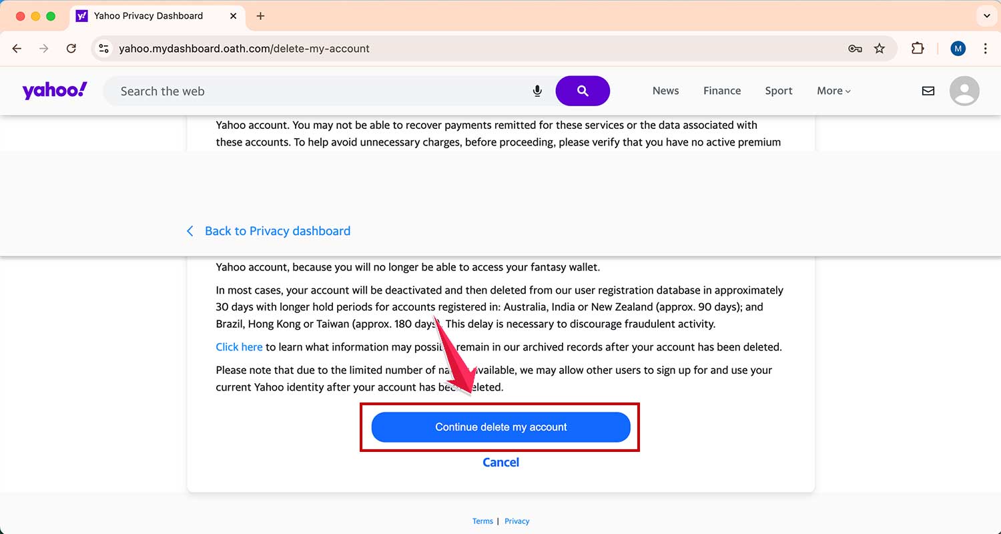This screenshot has width=1001, height=534.
Task: Expand the More navigation dropdown
Action: 833,91
